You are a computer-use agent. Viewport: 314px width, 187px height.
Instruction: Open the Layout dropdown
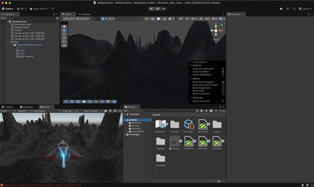coord(305,9)
